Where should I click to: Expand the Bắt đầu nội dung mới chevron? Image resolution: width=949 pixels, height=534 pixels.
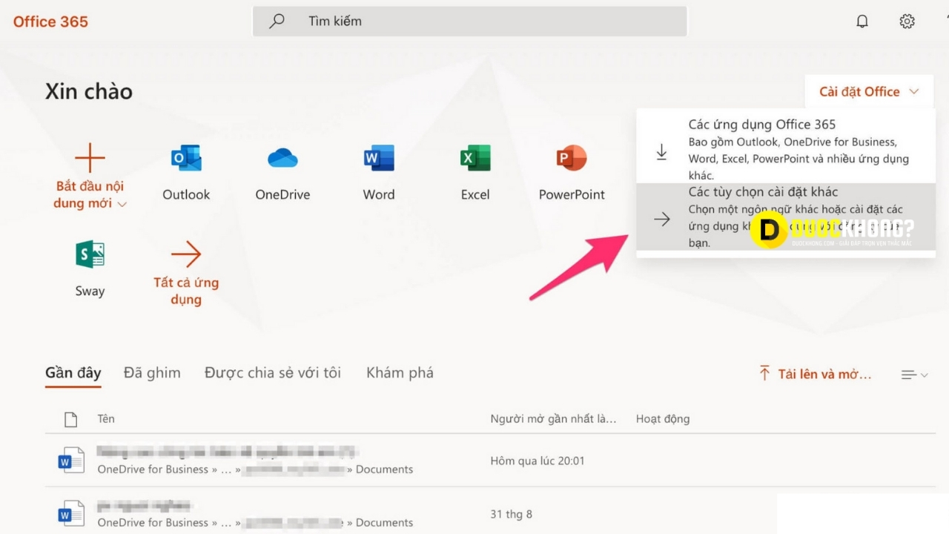tap(122, 204)
